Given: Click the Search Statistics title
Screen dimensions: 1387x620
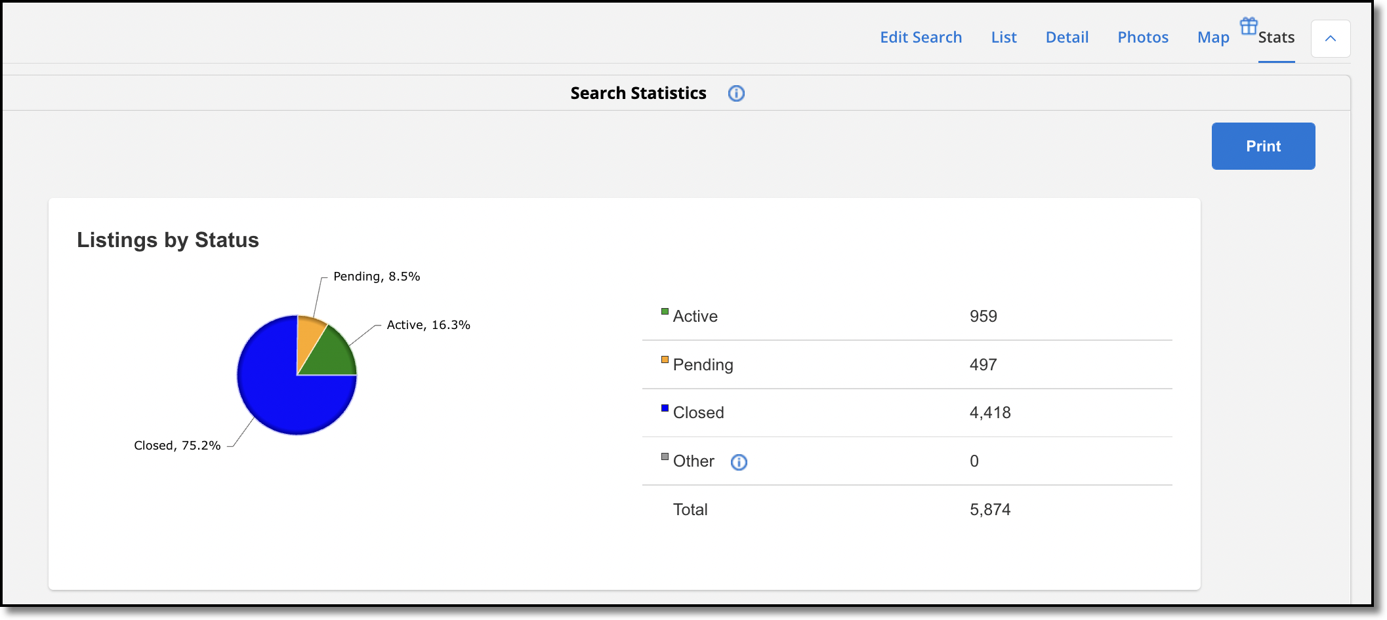Looking at the screenshot, I should [638, 94].
